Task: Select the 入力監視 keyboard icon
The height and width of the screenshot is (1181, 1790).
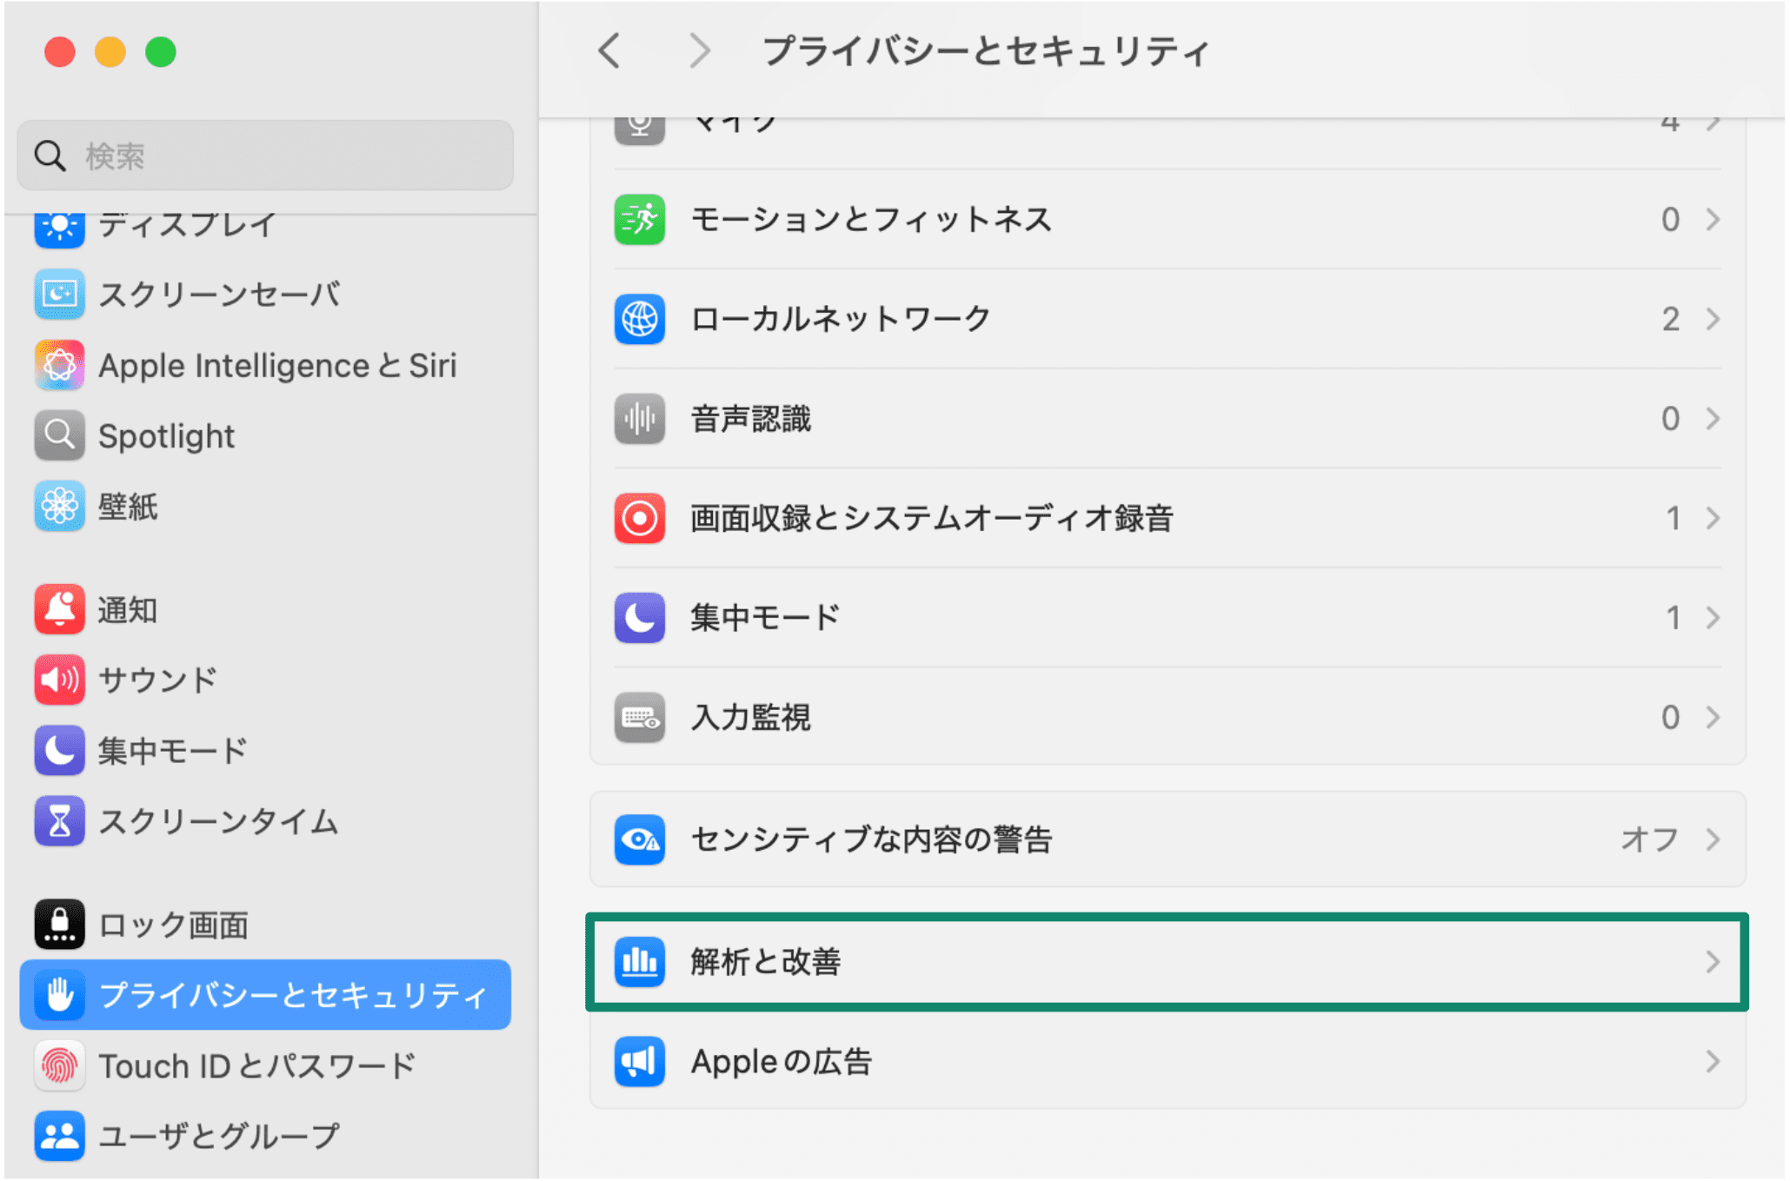Action: [639, 717]
